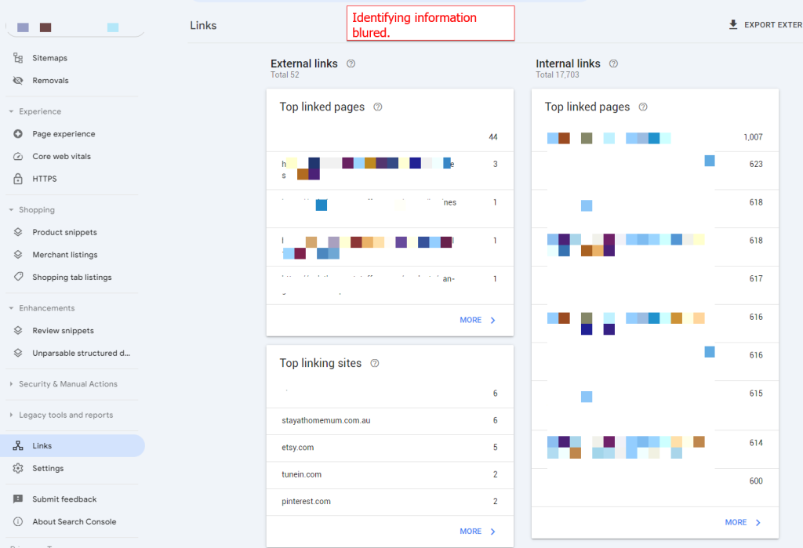Click the Removals eye-slash icon
Screen dimensions: 803x548
point(18,81)
